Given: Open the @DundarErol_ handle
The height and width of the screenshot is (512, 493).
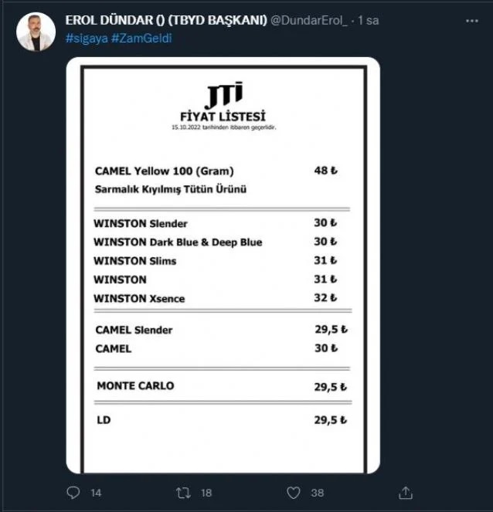Looking at the screenshot, I should 309,20.
